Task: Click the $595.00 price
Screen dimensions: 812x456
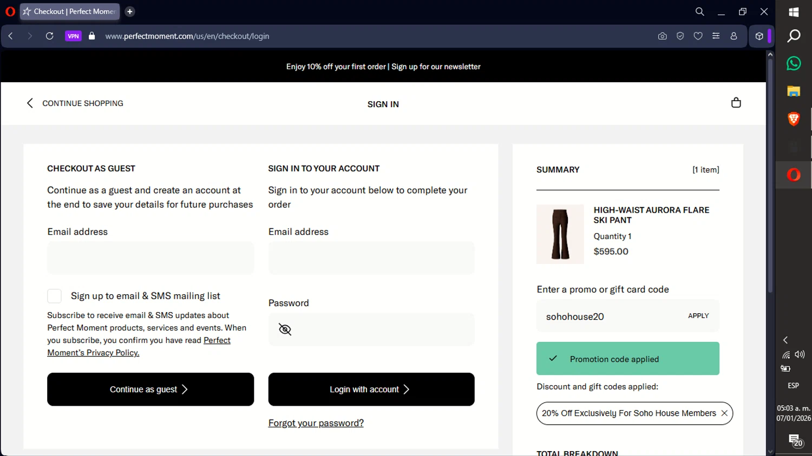Action: (x=611, y=252)
